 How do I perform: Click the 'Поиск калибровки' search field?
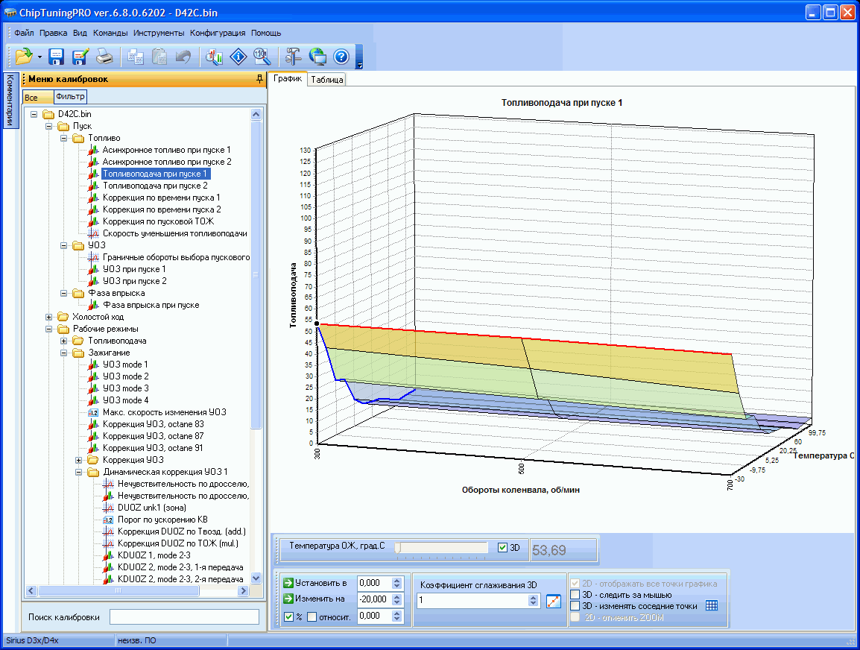(184, 617)
